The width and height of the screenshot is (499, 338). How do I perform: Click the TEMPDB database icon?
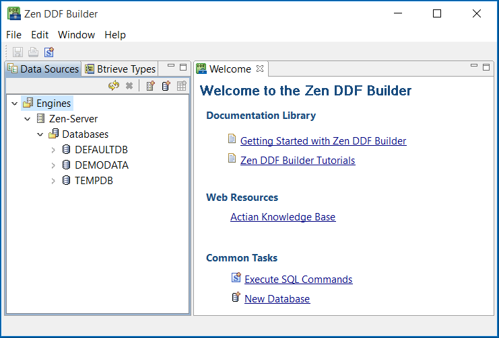click(66, 180)
